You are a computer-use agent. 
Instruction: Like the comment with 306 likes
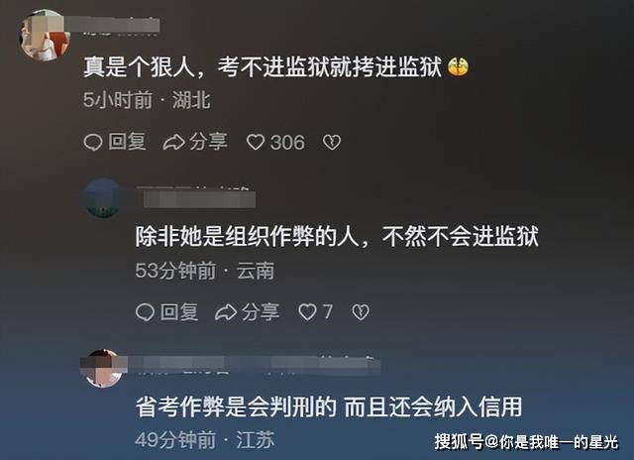(x=256, y=143)
